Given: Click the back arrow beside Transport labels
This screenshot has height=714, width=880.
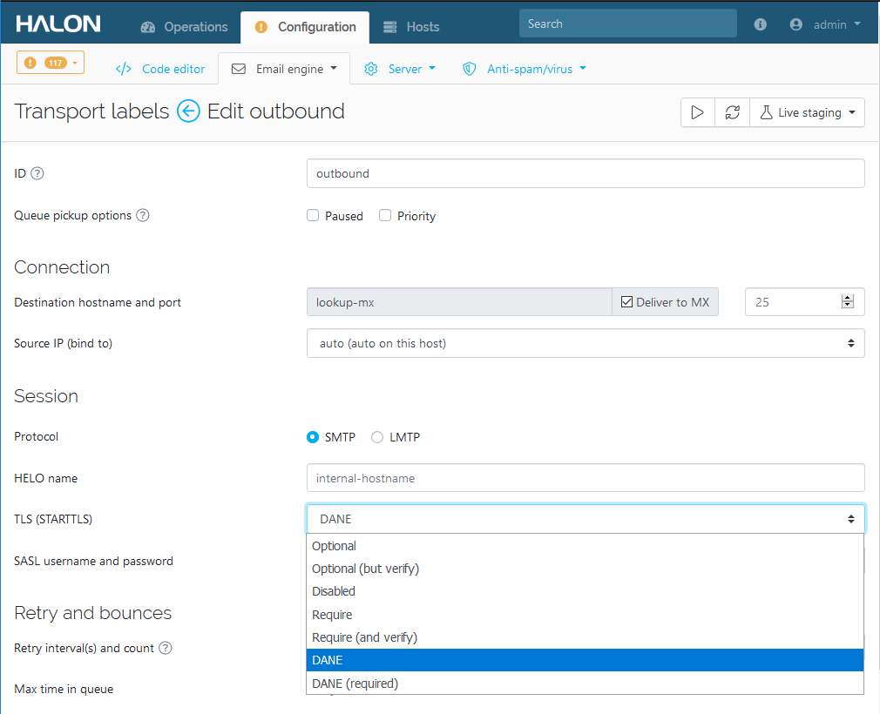Looking at the screenshot, I should coord(188,111).
